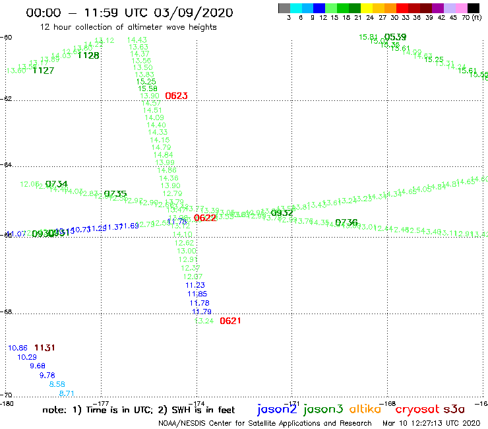Click the cryosat satellite label
The width and height of the screenshot is (488, 429).
click(417, 410)
